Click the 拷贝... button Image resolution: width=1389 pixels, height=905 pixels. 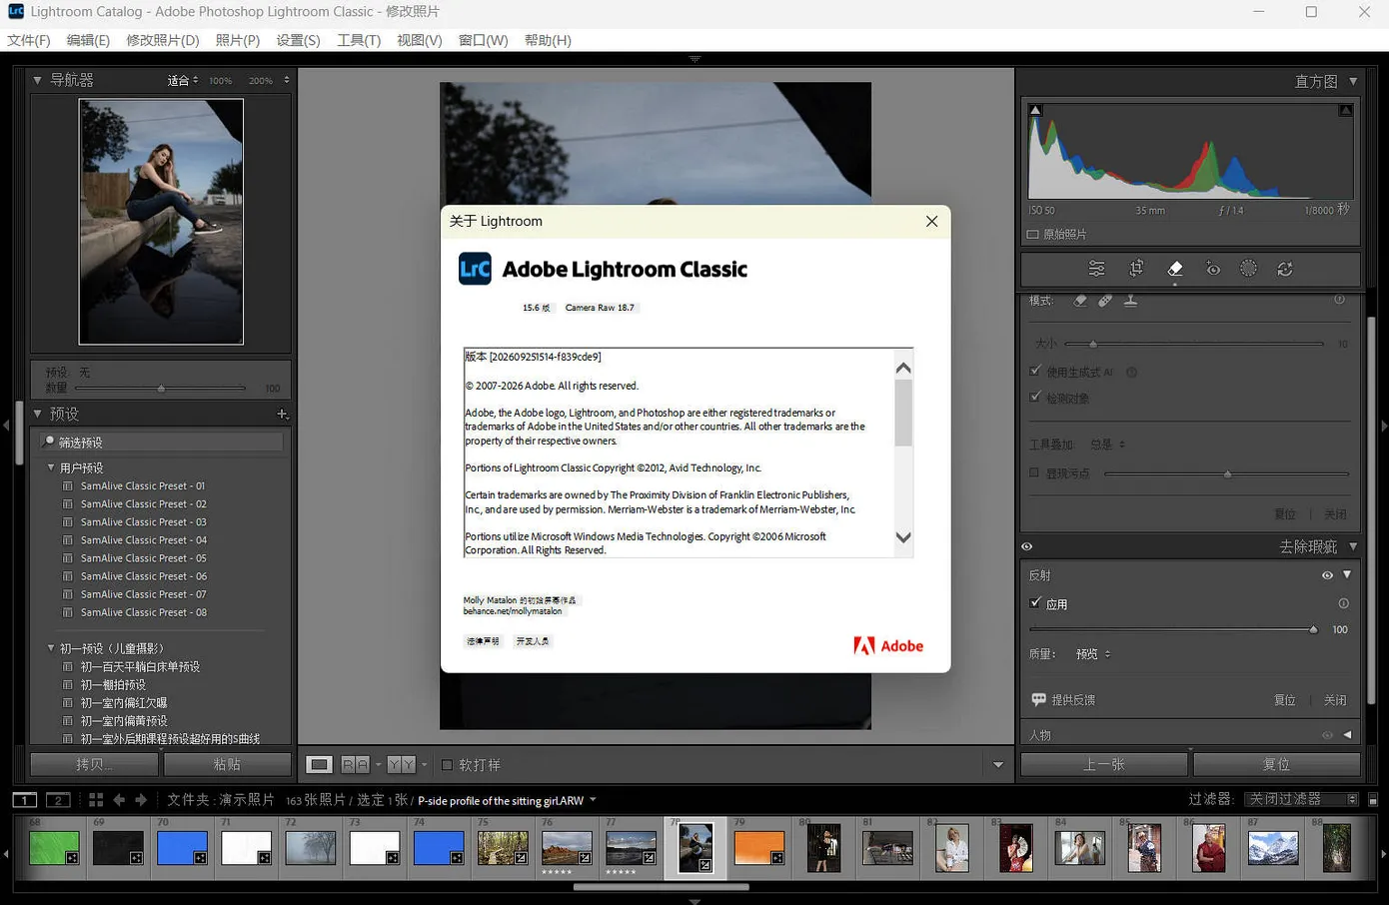[x=94, y=764]
